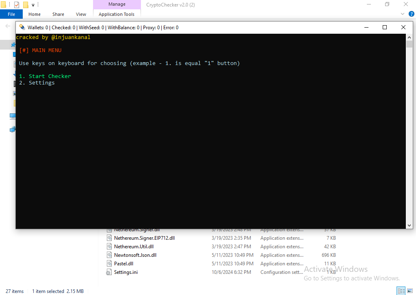Click the console scrollbar down arrow
This screenshot has height=295, width=416.
click(409, 225)
